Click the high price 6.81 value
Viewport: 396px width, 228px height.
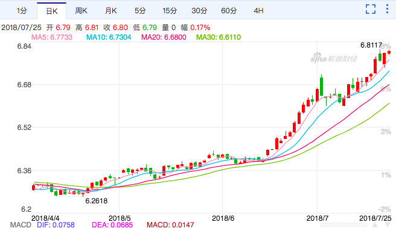91,28
